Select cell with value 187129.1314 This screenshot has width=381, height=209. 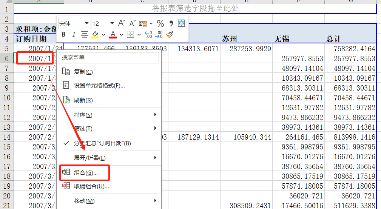(x=194, y=137)
